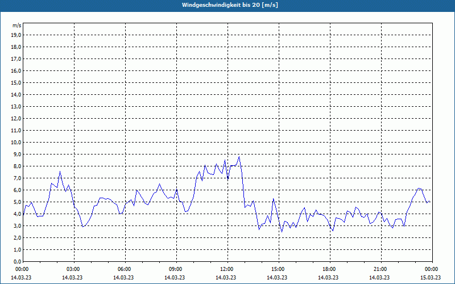Click the 14,0 y-axis tick label

pos(16,94)
